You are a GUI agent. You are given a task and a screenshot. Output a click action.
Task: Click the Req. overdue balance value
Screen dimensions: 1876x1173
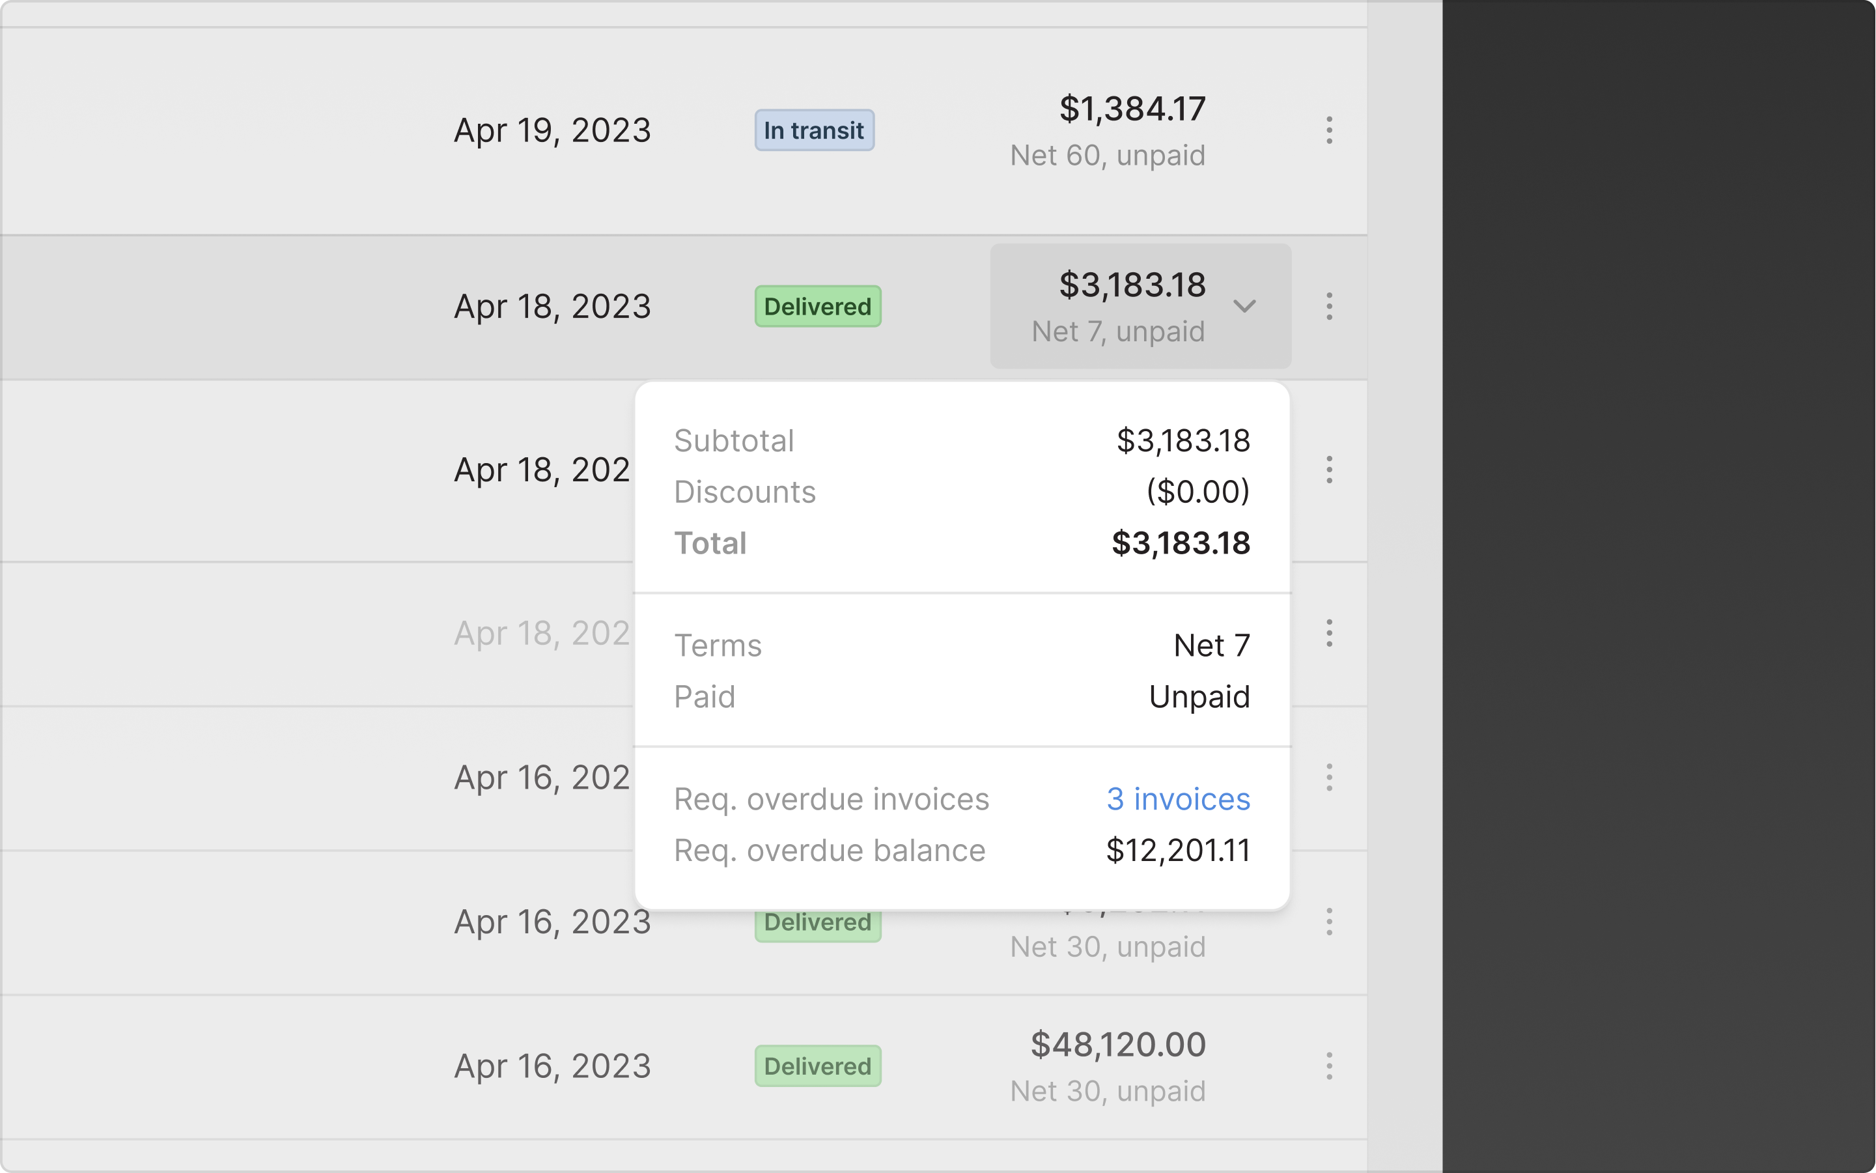[x=1177, y=850]
